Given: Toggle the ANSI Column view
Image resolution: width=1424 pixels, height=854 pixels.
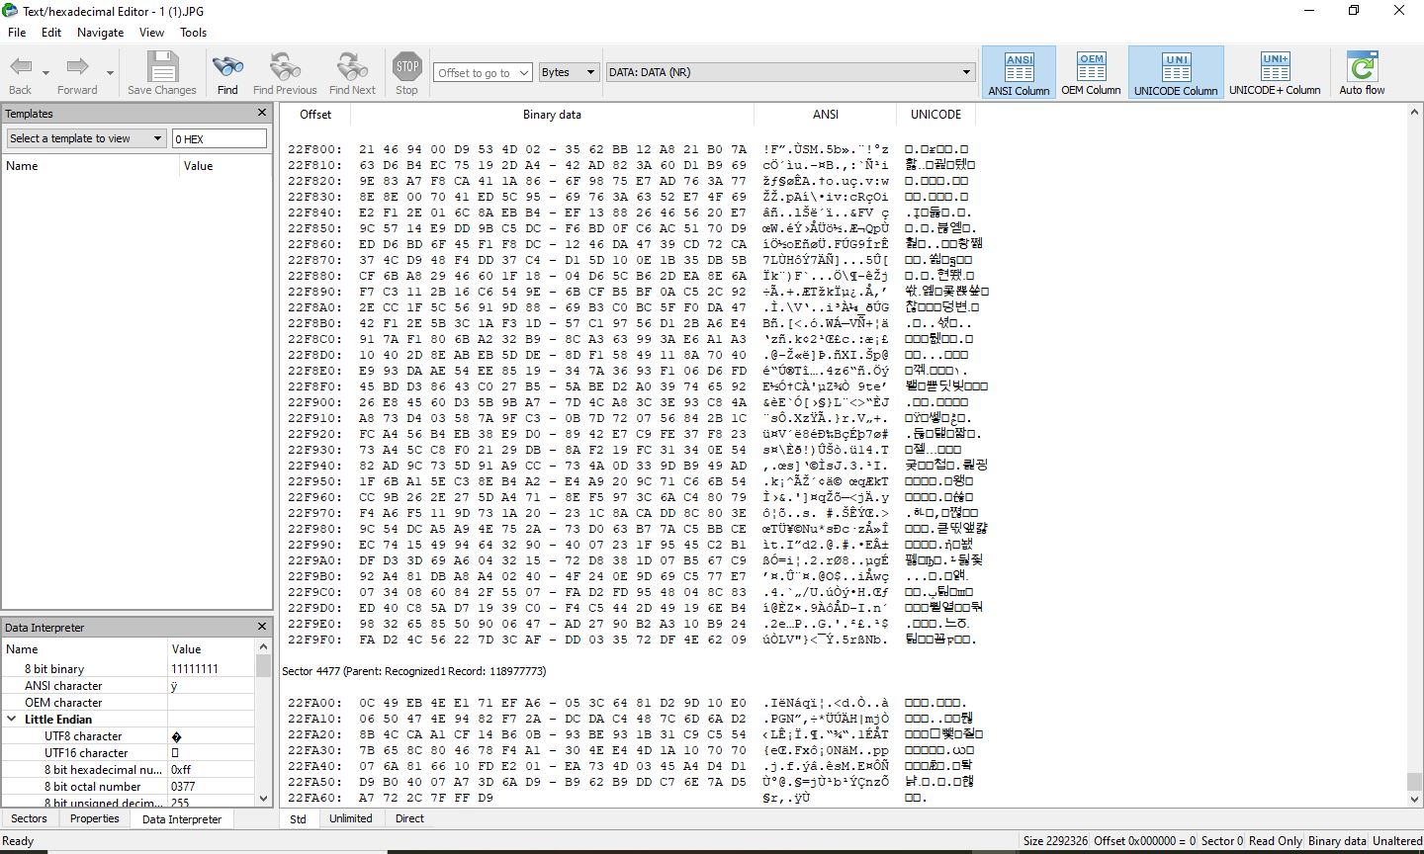Looking at the screenshot, I should point(1019,73).
